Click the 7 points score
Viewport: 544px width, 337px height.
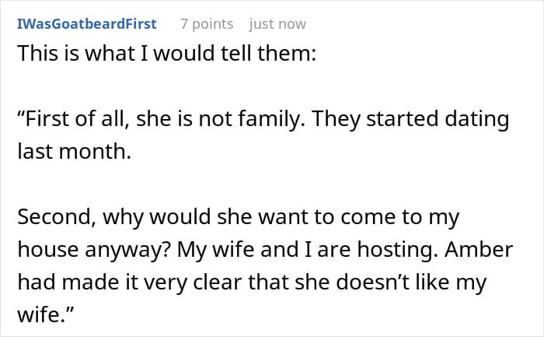click(x=206, y=24)
